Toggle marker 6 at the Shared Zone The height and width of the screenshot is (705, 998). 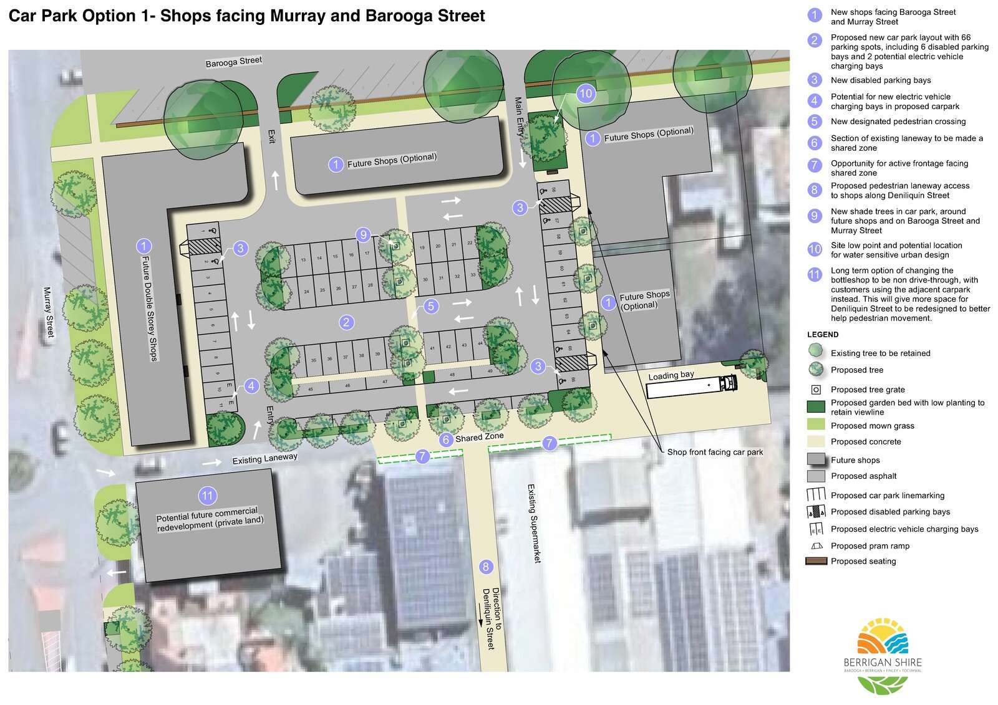coord(447,438)
